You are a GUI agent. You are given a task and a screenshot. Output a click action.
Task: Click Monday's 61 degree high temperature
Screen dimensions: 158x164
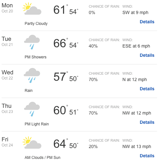[x=60, y=10]
